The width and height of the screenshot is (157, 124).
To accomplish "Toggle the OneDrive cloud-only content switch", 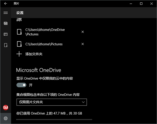I will tap(21, 85).
